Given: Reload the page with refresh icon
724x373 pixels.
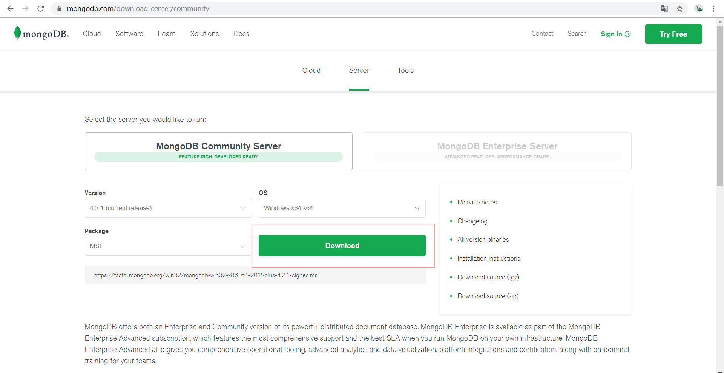Looking at the screenshot, I should point(41,8).
